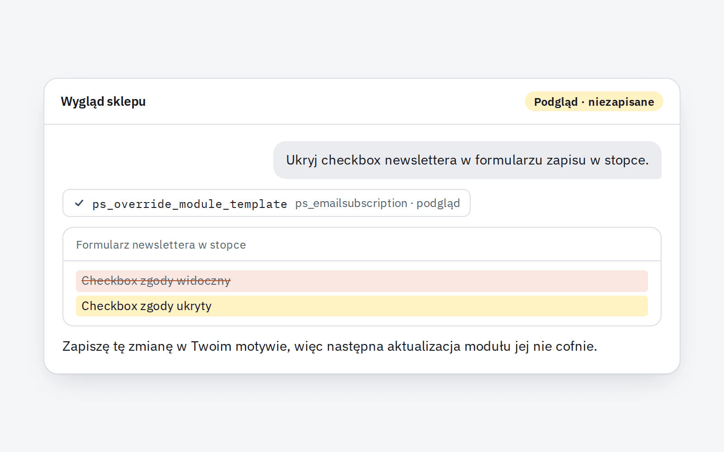
Task: Select the highlighted 'Checkbox zgody ukryty' line
Action: pyautogui.click(x=362, y=306)
